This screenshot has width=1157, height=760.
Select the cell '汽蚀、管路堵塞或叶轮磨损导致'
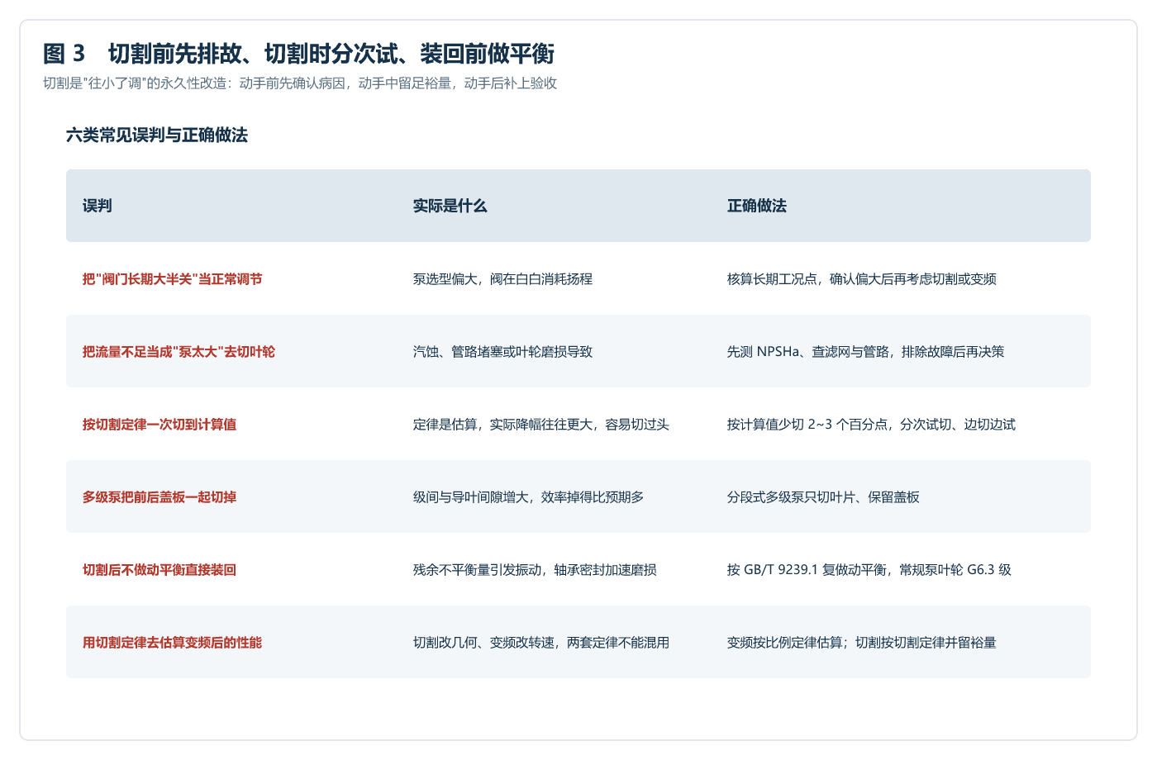pyautogui.click(x=502, y=352)
